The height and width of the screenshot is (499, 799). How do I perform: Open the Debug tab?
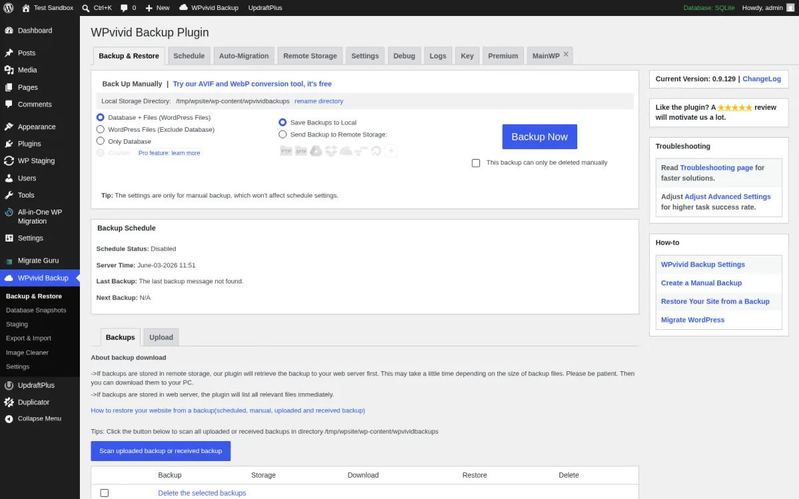[x=404, y=56]
